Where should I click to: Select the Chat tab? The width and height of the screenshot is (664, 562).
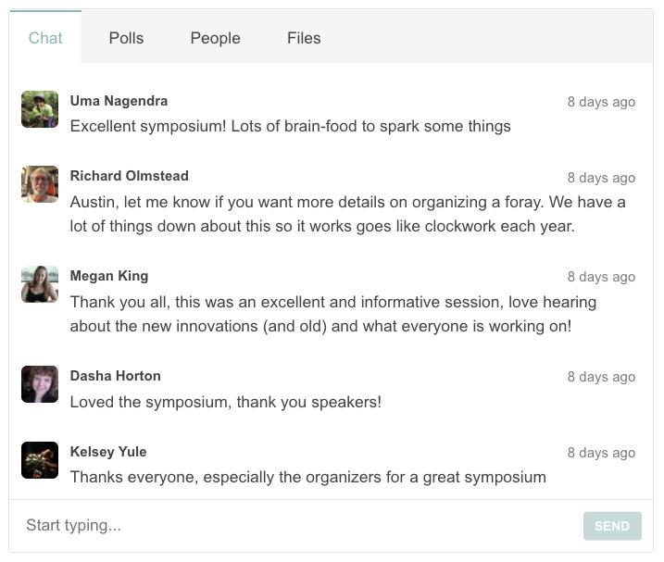pos(45,37)
